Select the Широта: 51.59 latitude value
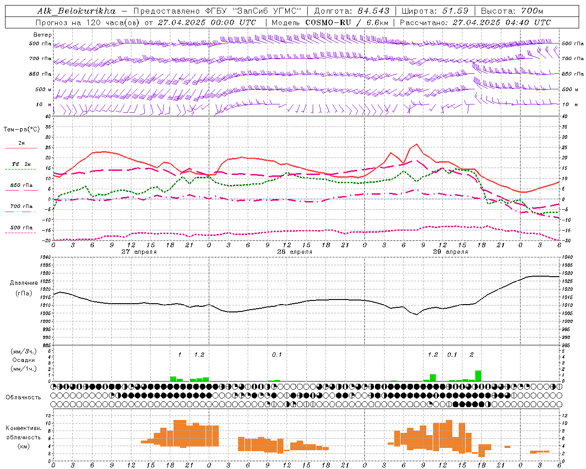This screenshot has width=586, height=469. 435,11
